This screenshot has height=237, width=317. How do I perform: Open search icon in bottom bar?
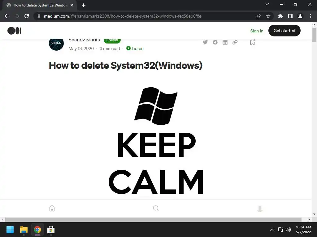(156, 208)
